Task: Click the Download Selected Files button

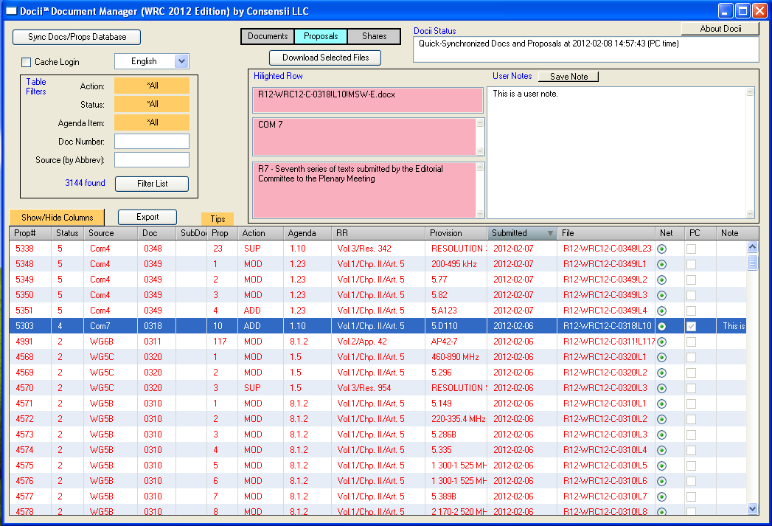Action: click(x=325, y=58)
